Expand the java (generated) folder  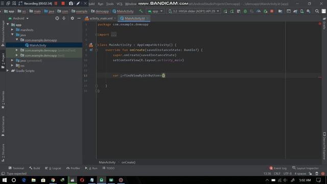tap(12, 60)
